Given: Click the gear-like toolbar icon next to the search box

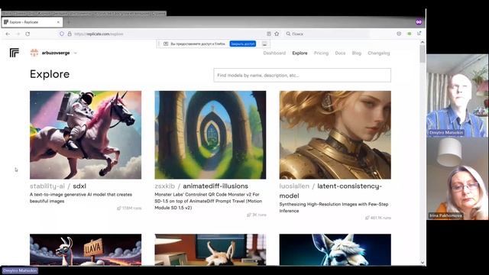Looking at the screenshot, I should point(399,34).
